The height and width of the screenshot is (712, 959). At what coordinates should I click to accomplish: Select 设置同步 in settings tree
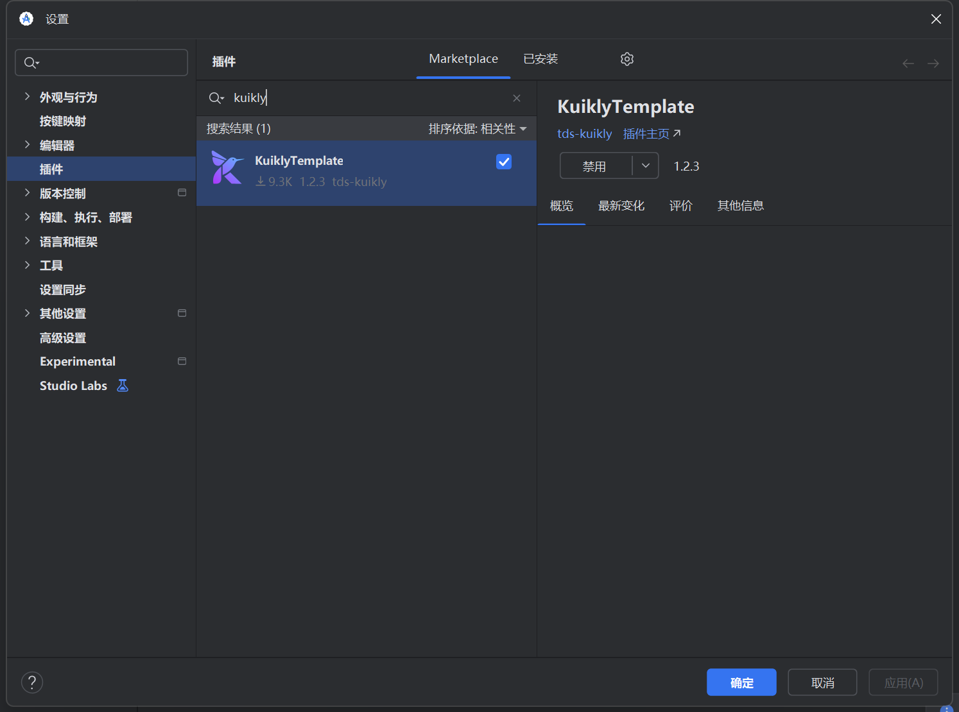(63, 289)
